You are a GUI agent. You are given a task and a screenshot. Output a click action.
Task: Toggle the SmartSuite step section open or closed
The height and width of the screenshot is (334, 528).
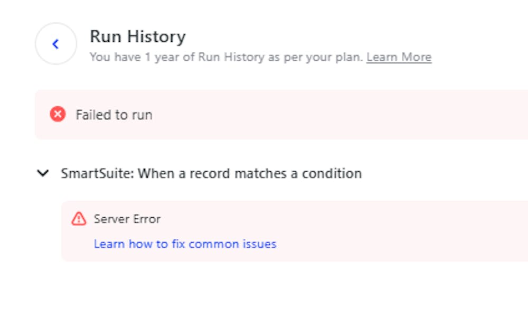coord(42,173)
